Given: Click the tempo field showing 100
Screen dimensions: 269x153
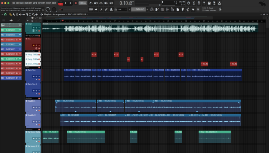Looking at the screenshot, I should tap(83, 3).
